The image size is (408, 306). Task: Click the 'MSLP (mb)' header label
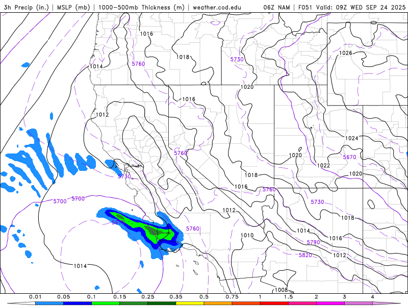73,7
